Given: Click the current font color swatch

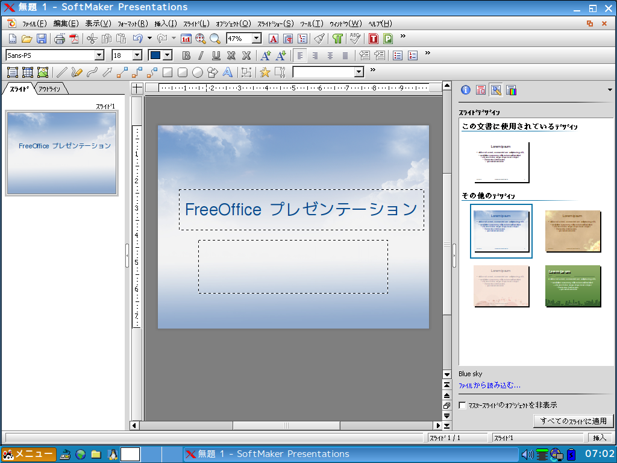Looking at the screenshot, I should (155, 55).
